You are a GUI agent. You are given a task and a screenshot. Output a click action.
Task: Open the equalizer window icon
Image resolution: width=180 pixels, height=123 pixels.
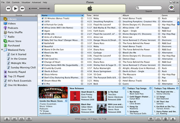158,119
